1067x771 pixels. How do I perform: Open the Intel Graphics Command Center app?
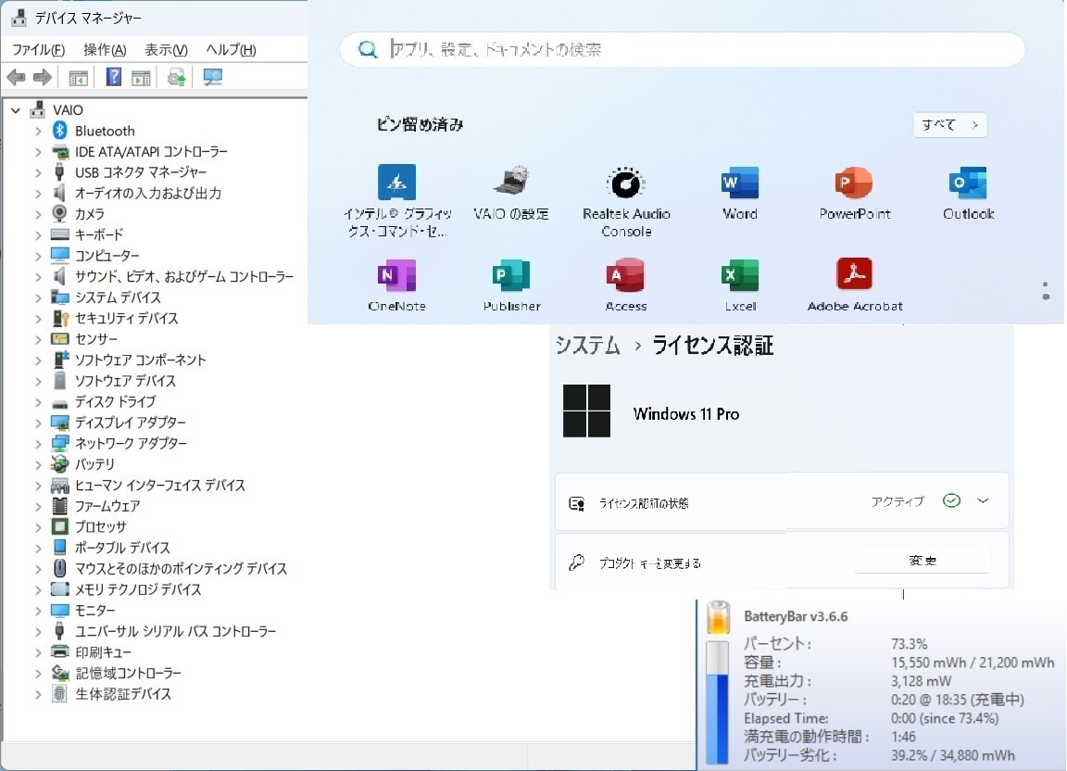[x=397, y=183]
